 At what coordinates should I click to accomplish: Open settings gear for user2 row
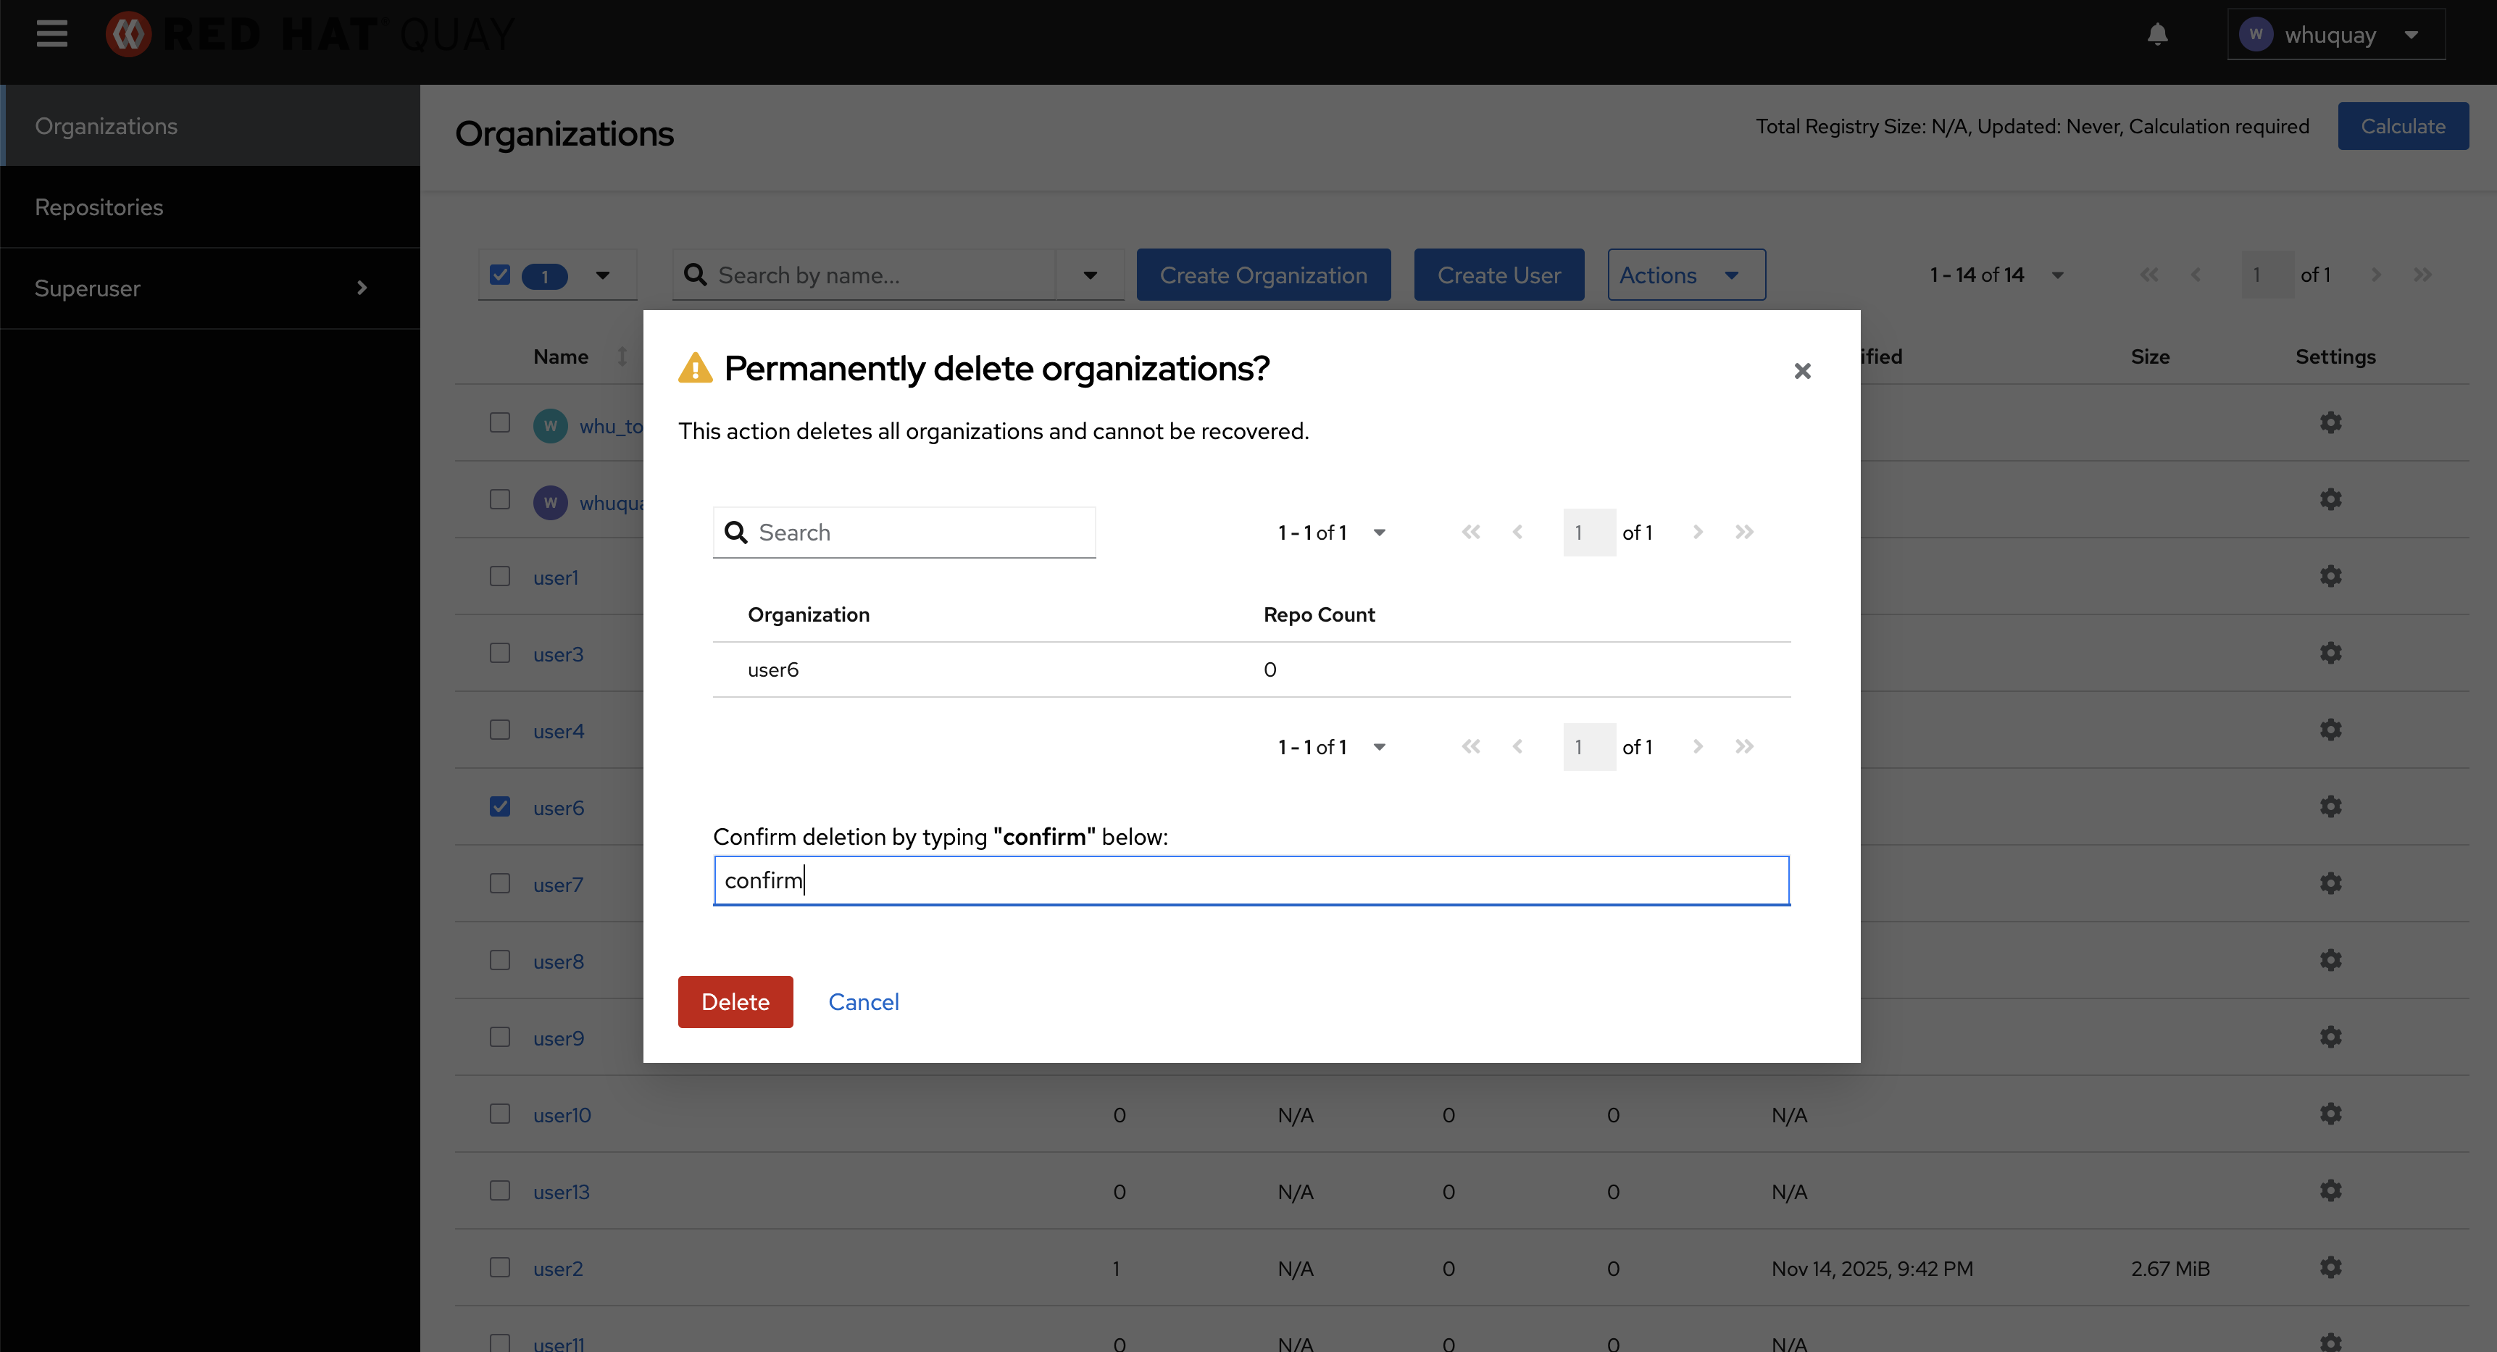tap(2330, 1267)
